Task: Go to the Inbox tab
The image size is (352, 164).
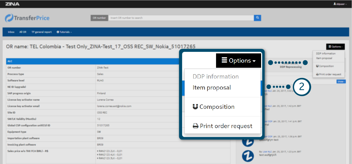Action: 11,32
